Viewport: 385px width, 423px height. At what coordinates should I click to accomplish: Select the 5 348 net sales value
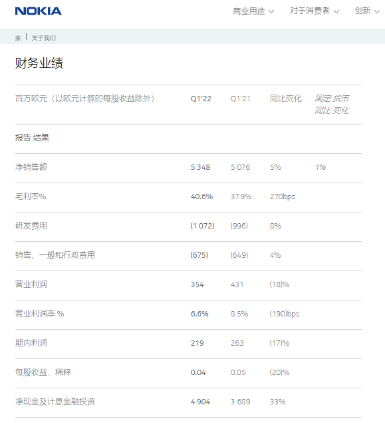[200, 167]
